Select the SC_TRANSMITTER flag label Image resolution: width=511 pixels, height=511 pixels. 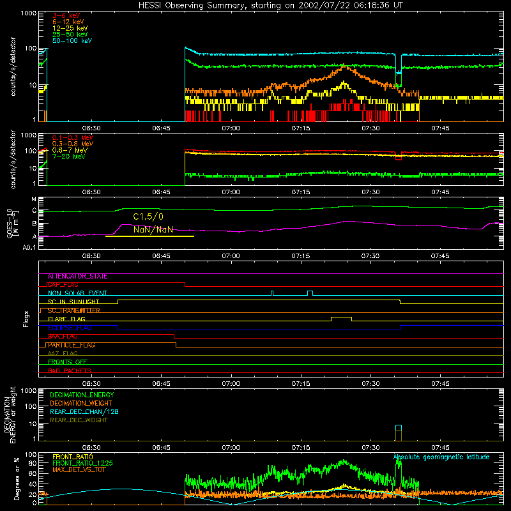(x=73, y=310)
